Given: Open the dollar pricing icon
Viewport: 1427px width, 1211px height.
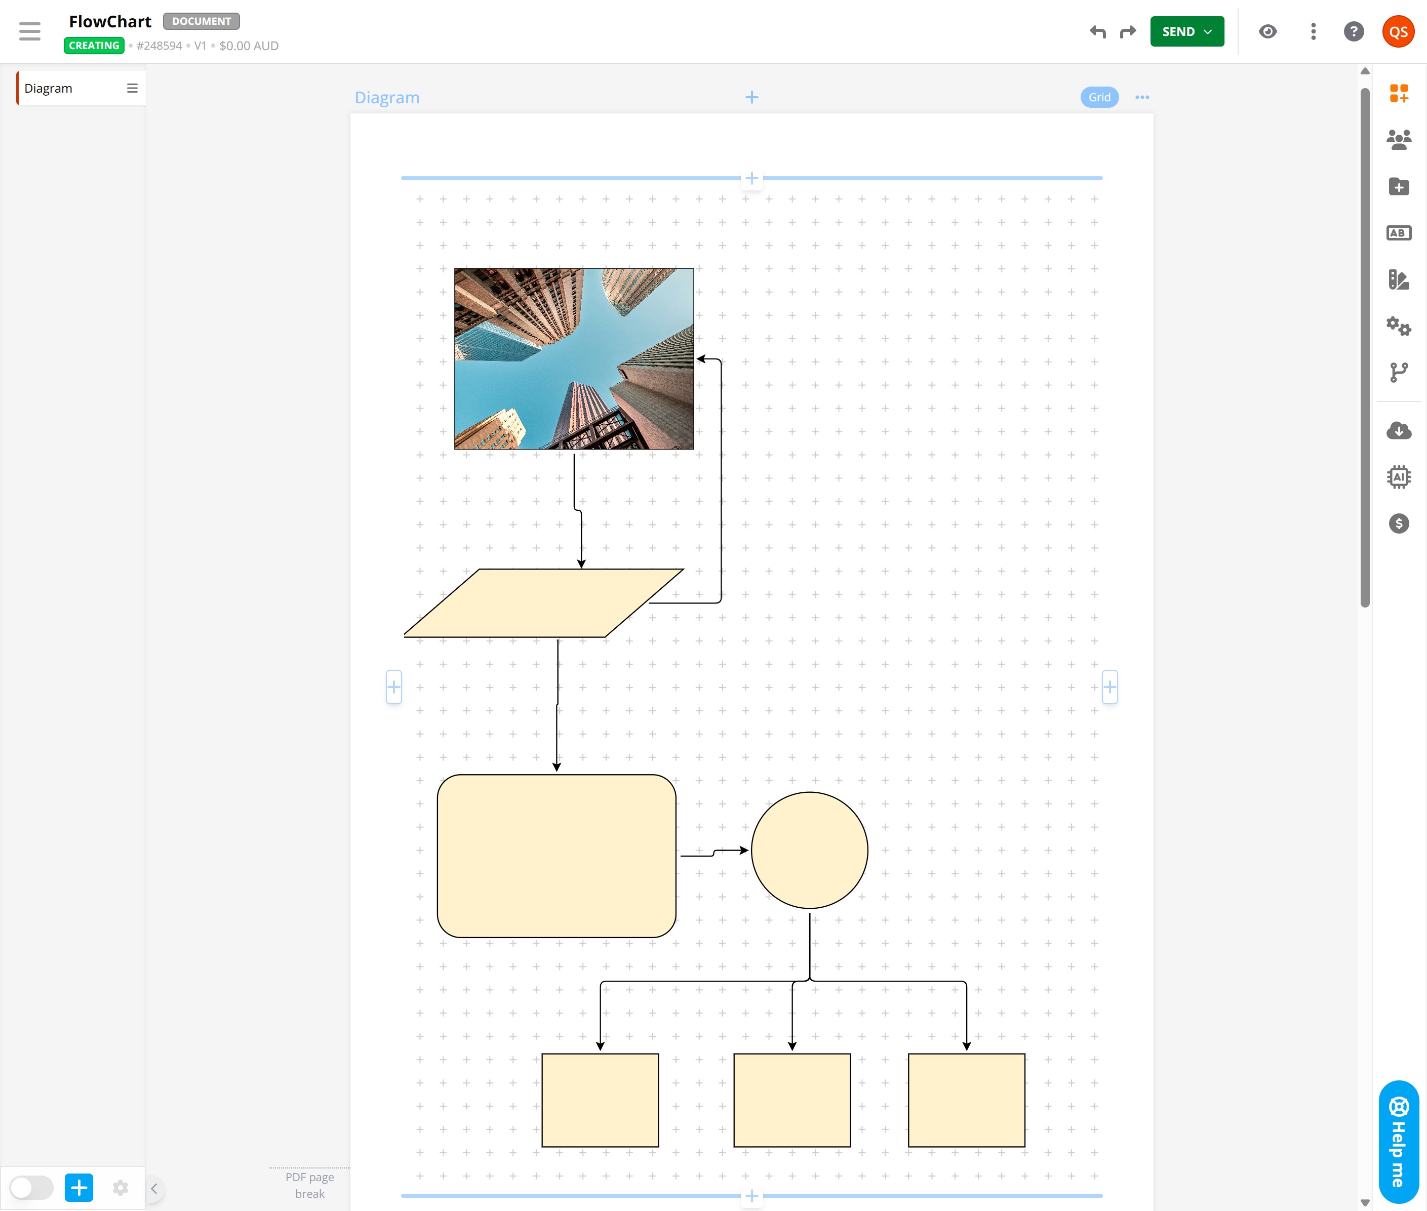Looking at the screenshot, I should click(x=1398, y=524).
